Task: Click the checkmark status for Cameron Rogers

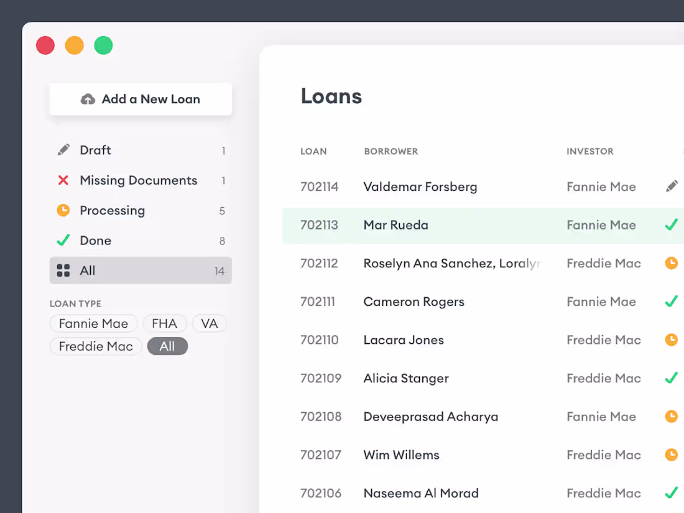Action: [671, 302]
